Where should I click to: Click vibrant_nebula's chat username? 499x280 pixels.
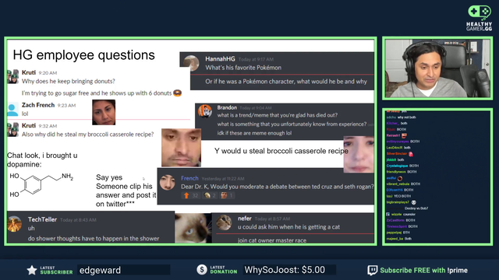(x=398, y=184)
